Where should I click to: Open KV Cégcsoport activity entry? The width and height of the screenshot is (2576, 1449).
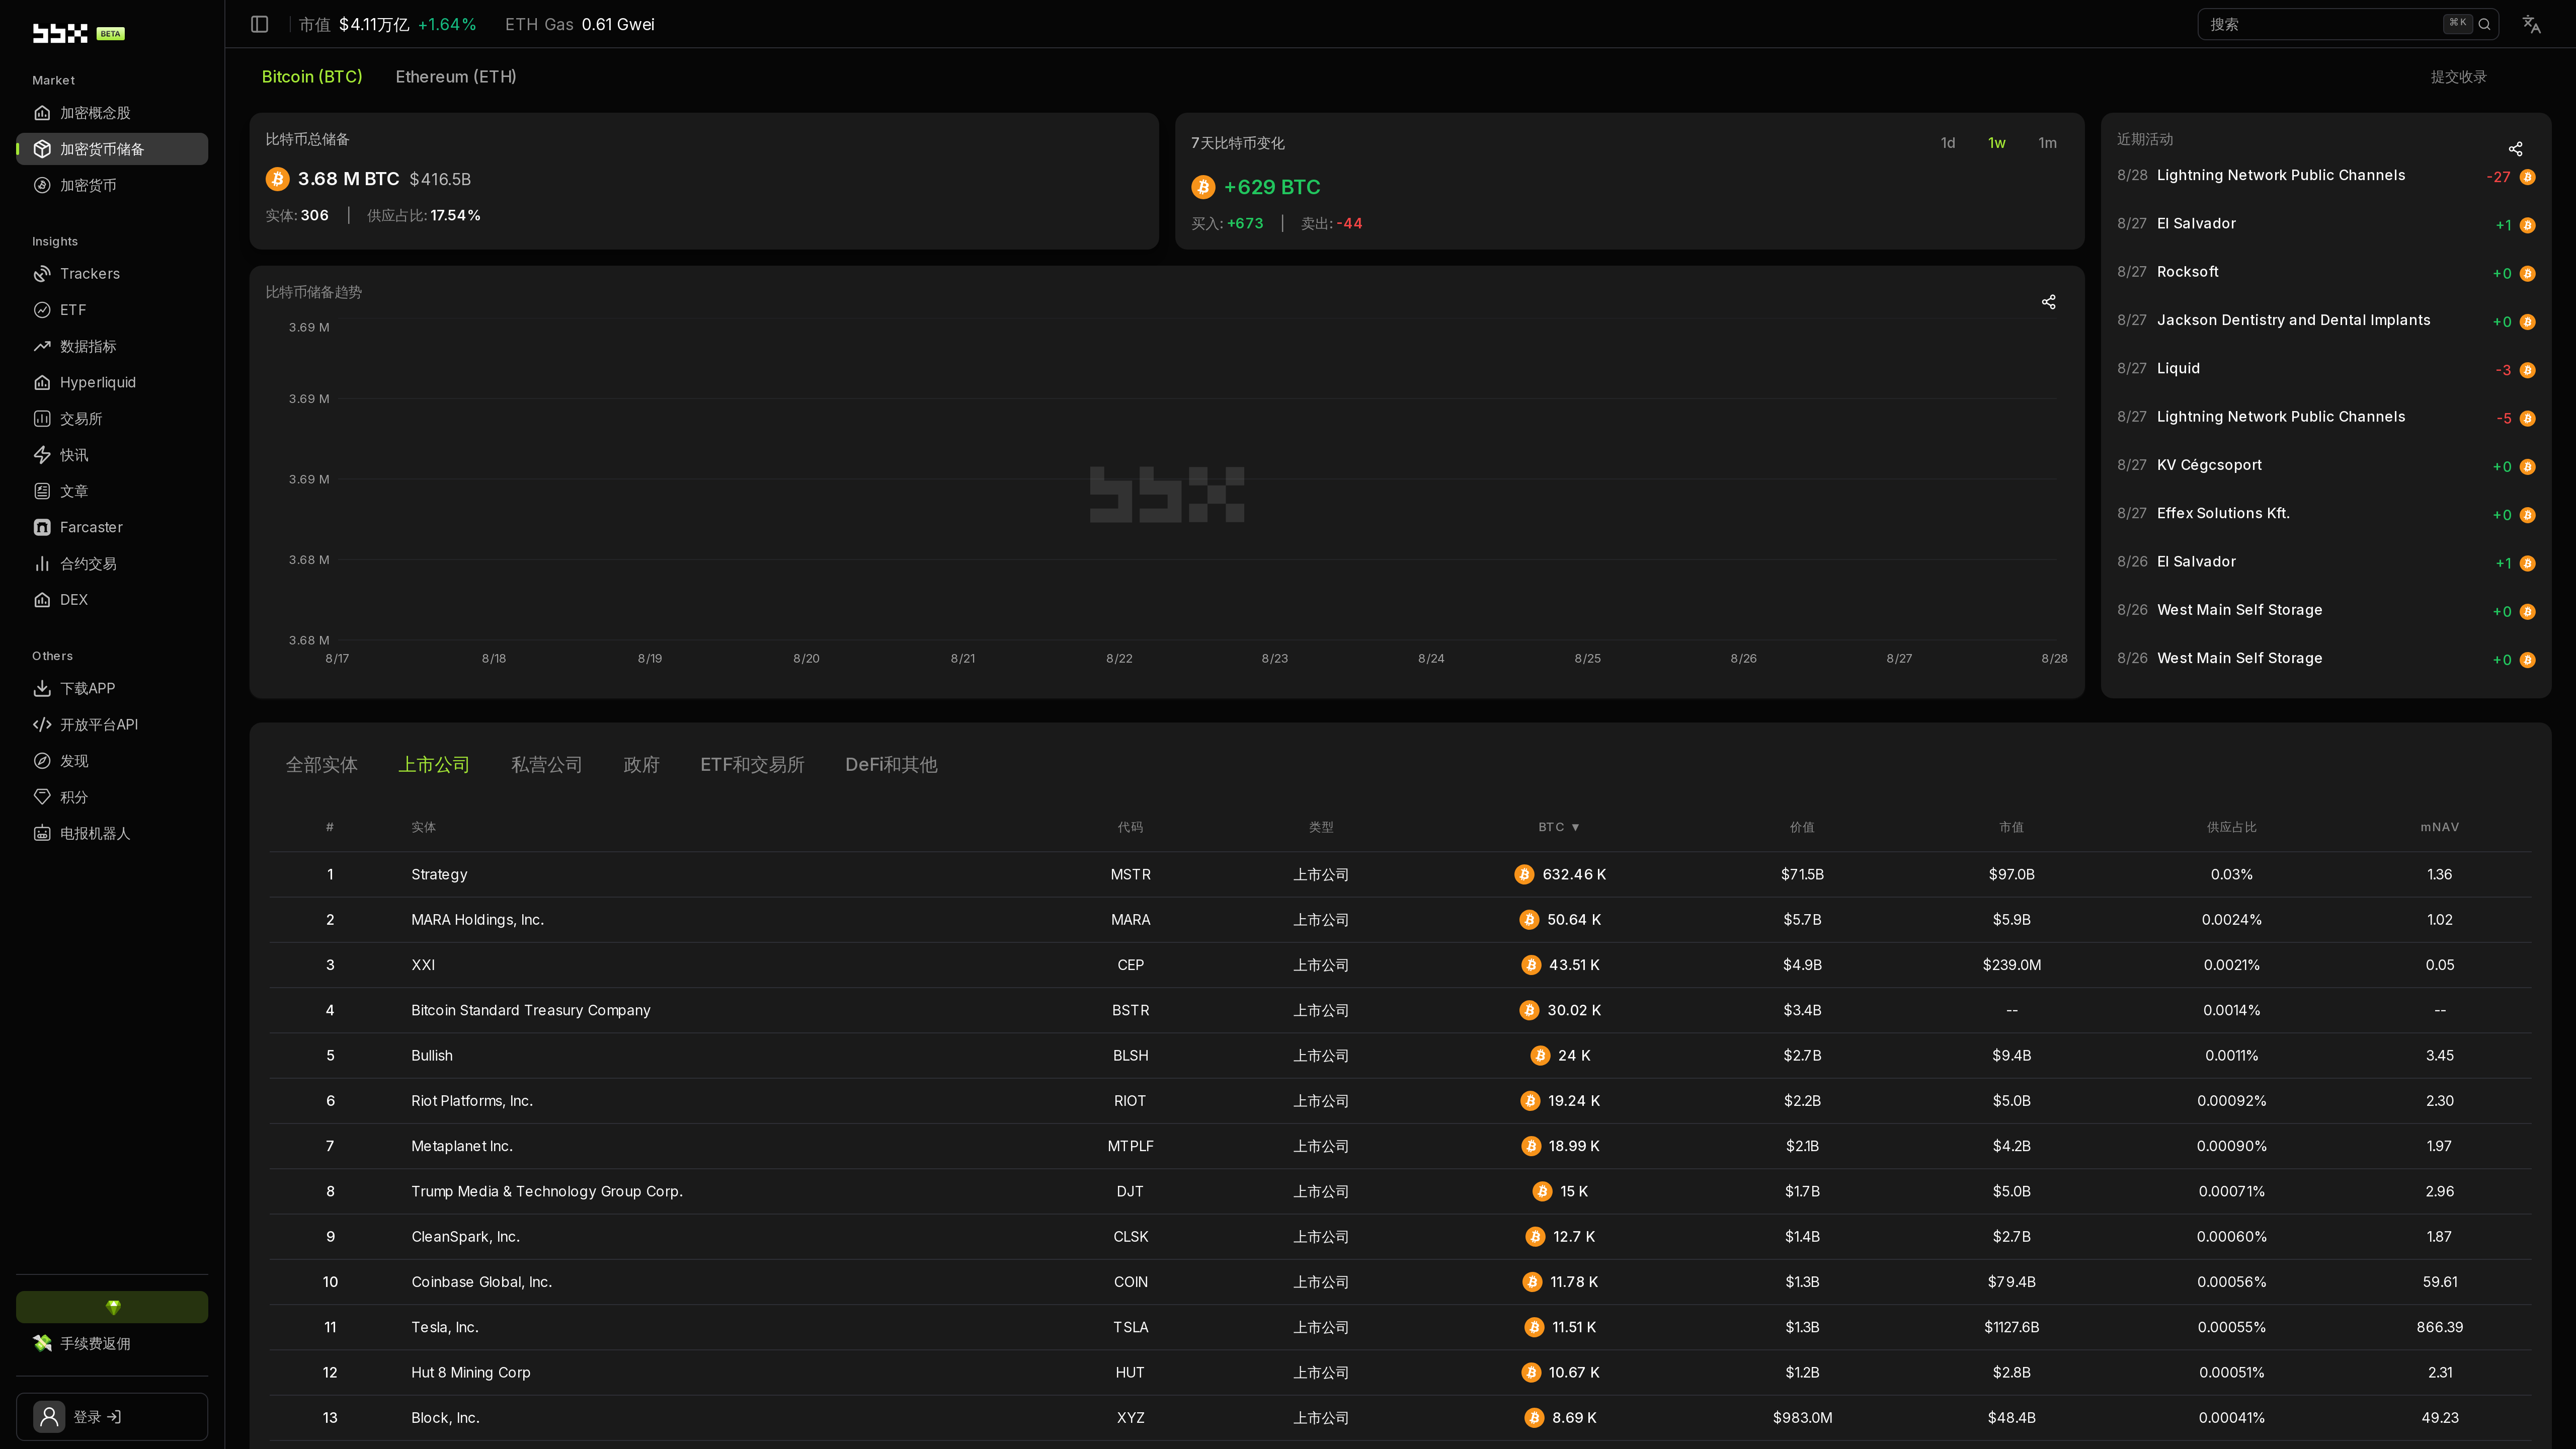(x=2326, y=466)
